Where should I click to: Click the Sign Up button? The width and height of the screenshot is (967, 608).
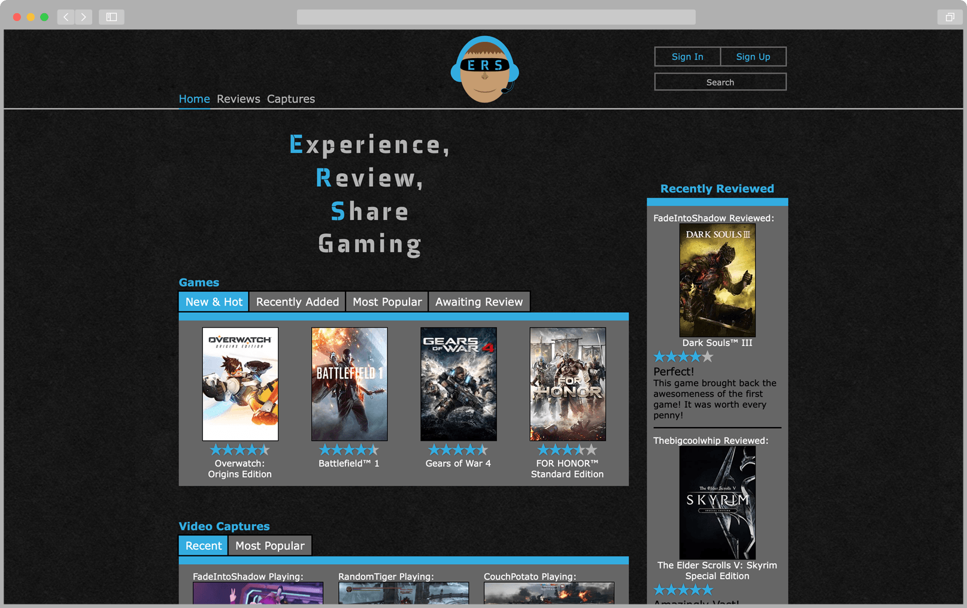(x=753, y=56)
